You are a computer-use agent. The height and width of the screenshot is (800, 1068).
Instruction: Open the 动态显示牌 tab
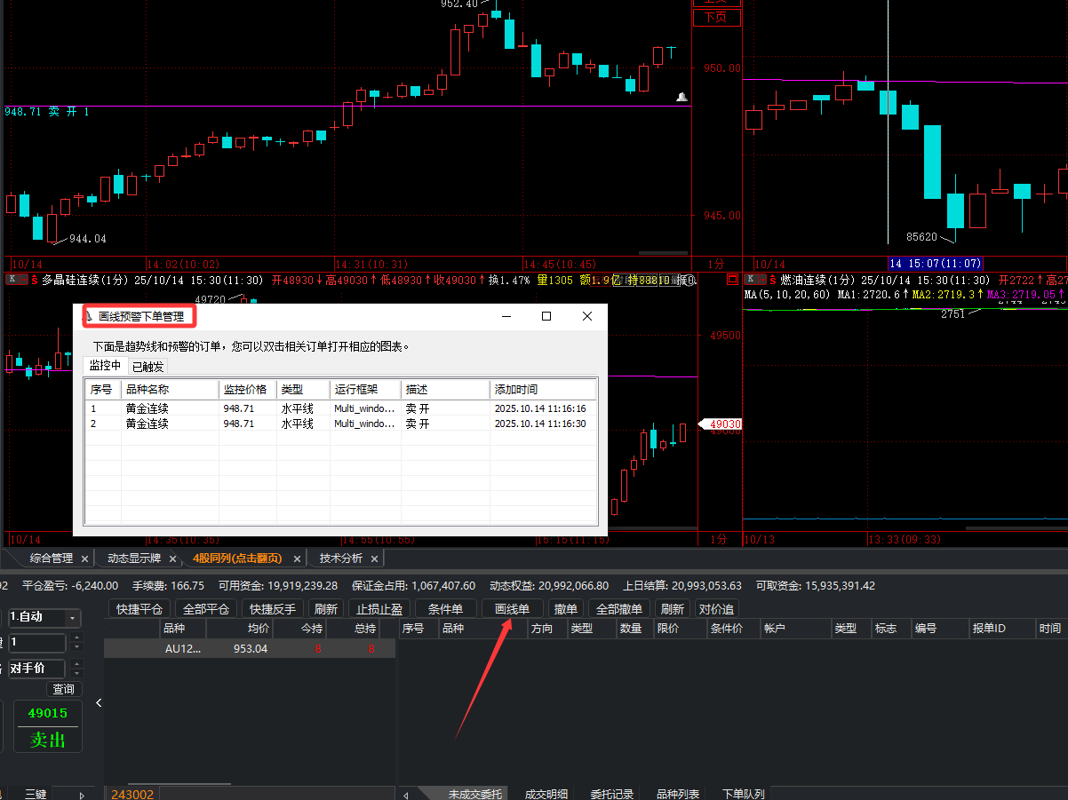(133, 558)
